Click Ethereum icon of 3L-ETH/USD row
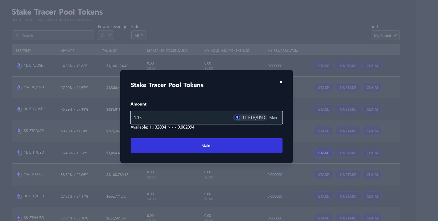Screen dimensions: 438x221 [x=19, y=196]
